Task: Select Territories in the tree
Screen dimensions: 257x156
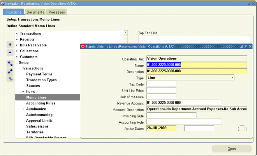Action: 35,132
